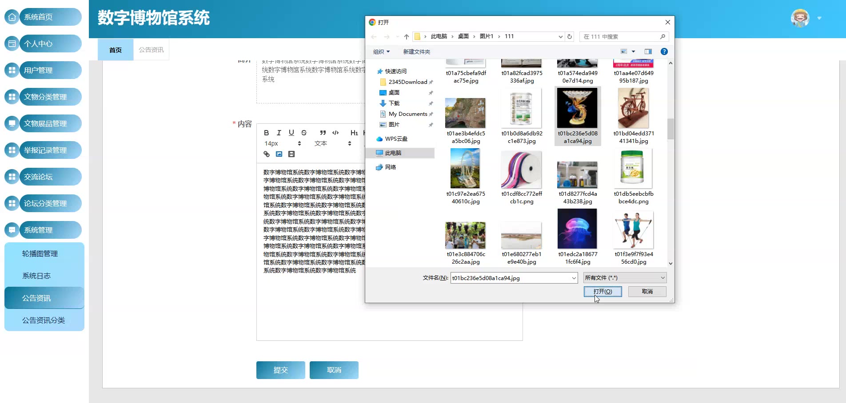Insert a blockquote in the editor
846x403 pixels.
point(323,133)
